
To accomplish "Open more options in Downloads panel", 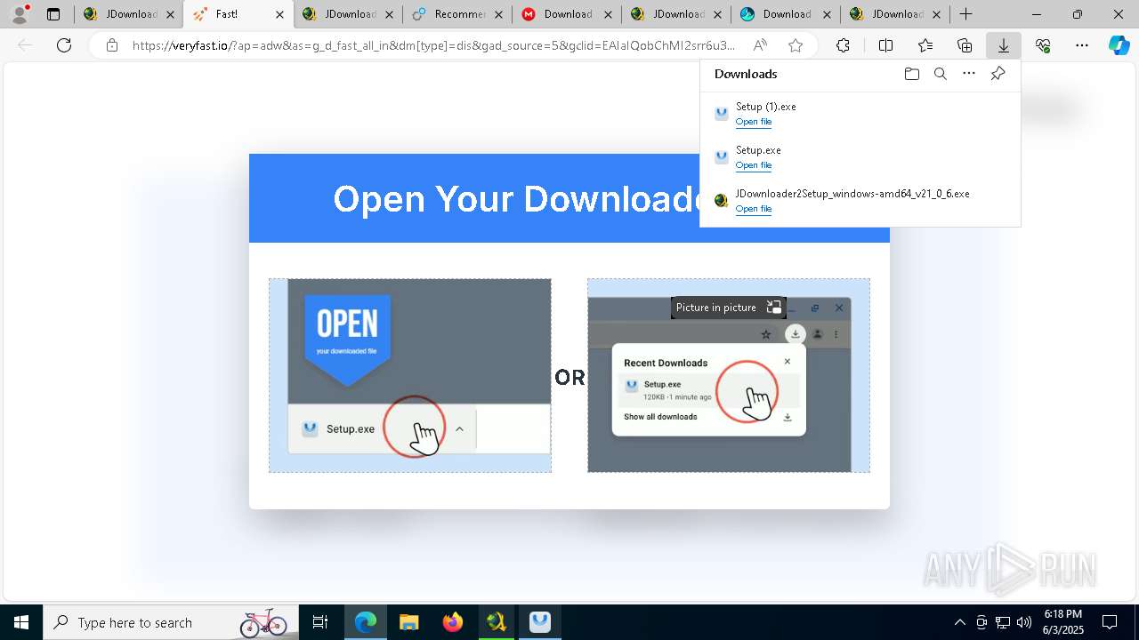I will click(x=969, y=74).
